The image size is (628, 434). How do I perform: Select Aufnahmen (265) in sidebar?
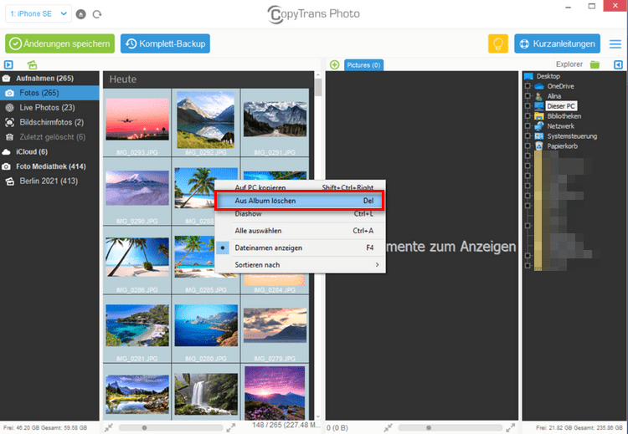pos(49,79)
